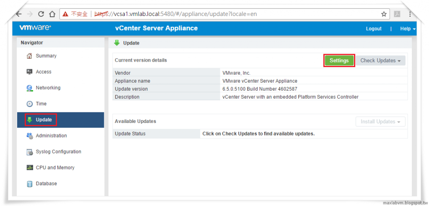Screen dimensions: 429x206
Task: Expand the Check Updates dropdown
Action: click(x=380, y=60)
